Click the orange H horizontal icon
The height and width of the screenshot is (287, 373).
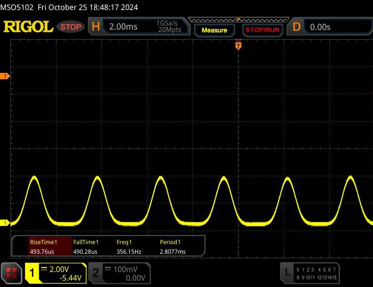point(96,27)
